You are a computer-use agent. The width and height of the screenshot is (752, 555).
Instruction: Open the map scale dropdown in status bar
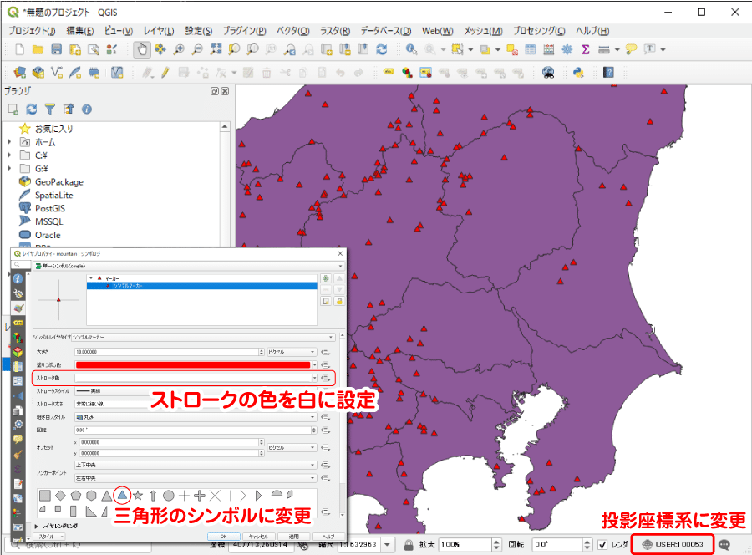click(387, 544)
